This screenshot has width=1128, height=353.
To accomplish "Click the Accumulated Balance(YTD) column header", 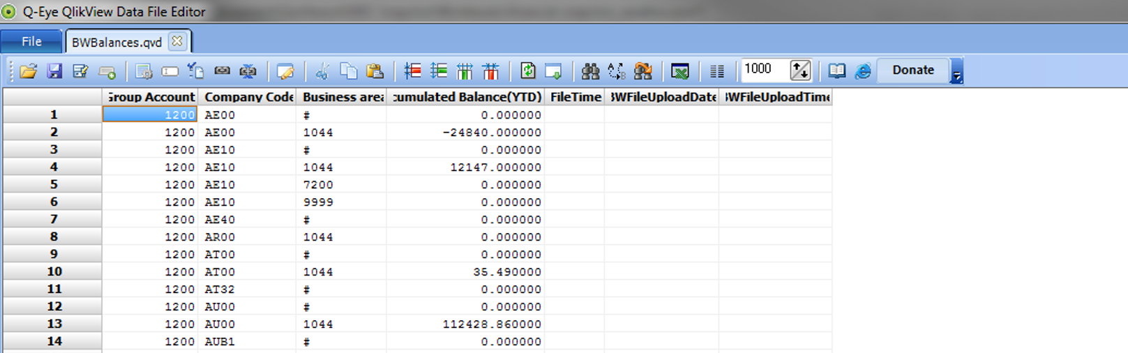I will pos(465,97).
